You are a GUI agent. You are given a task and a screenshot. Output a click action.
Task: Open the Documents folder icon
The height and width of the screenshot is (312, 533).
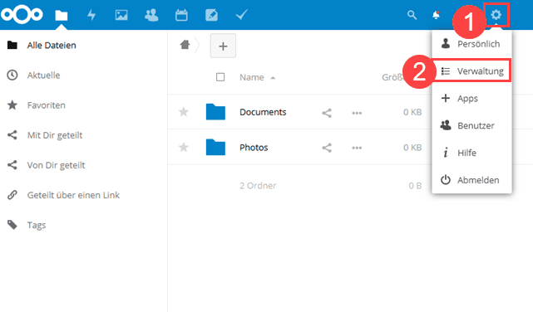(215, 112)
